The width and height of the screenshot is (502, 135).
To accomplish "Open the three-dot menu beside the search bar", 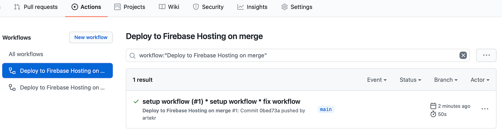I will (x=486, y=55).
